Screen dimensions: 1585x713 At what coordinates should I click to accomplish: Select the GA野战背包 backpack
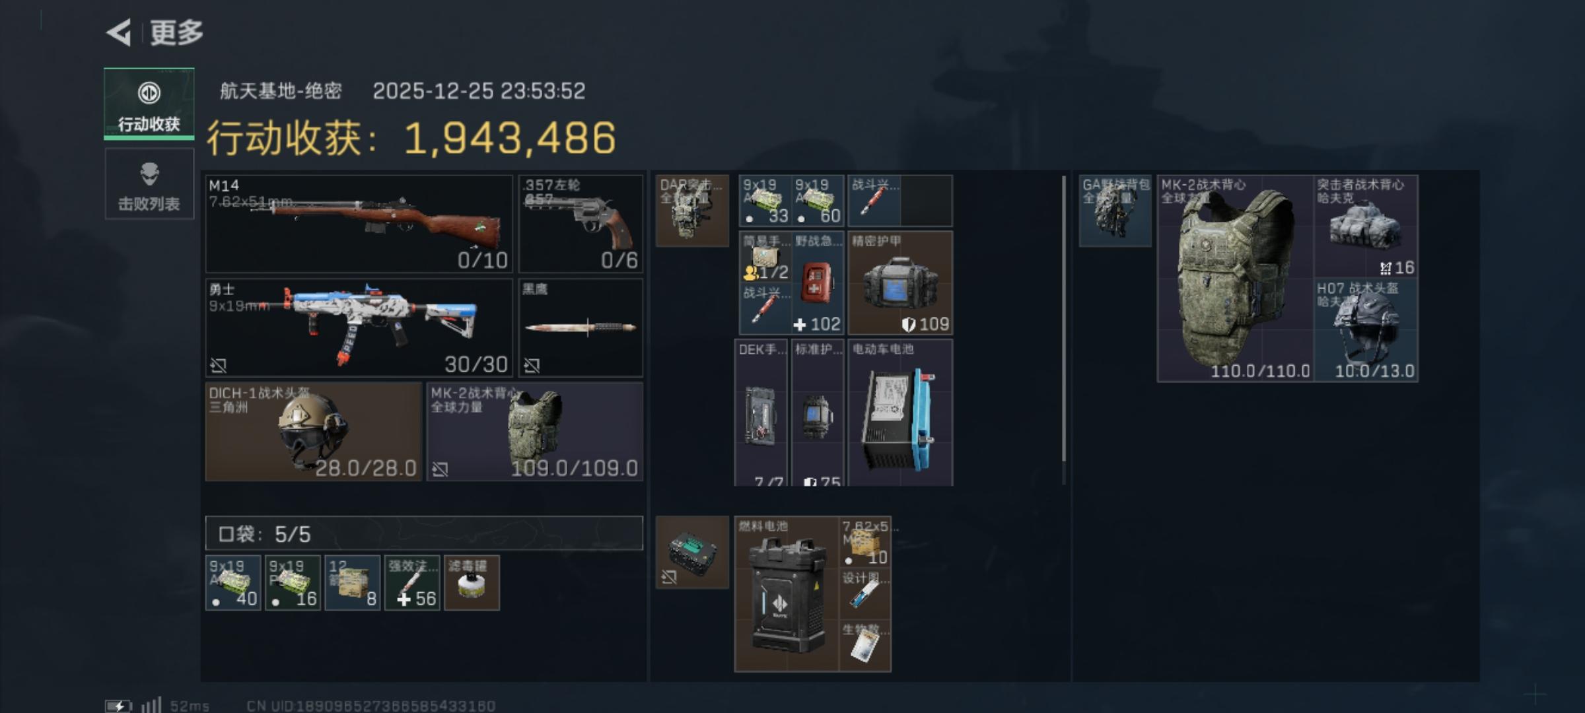(x=1115, y=211)
